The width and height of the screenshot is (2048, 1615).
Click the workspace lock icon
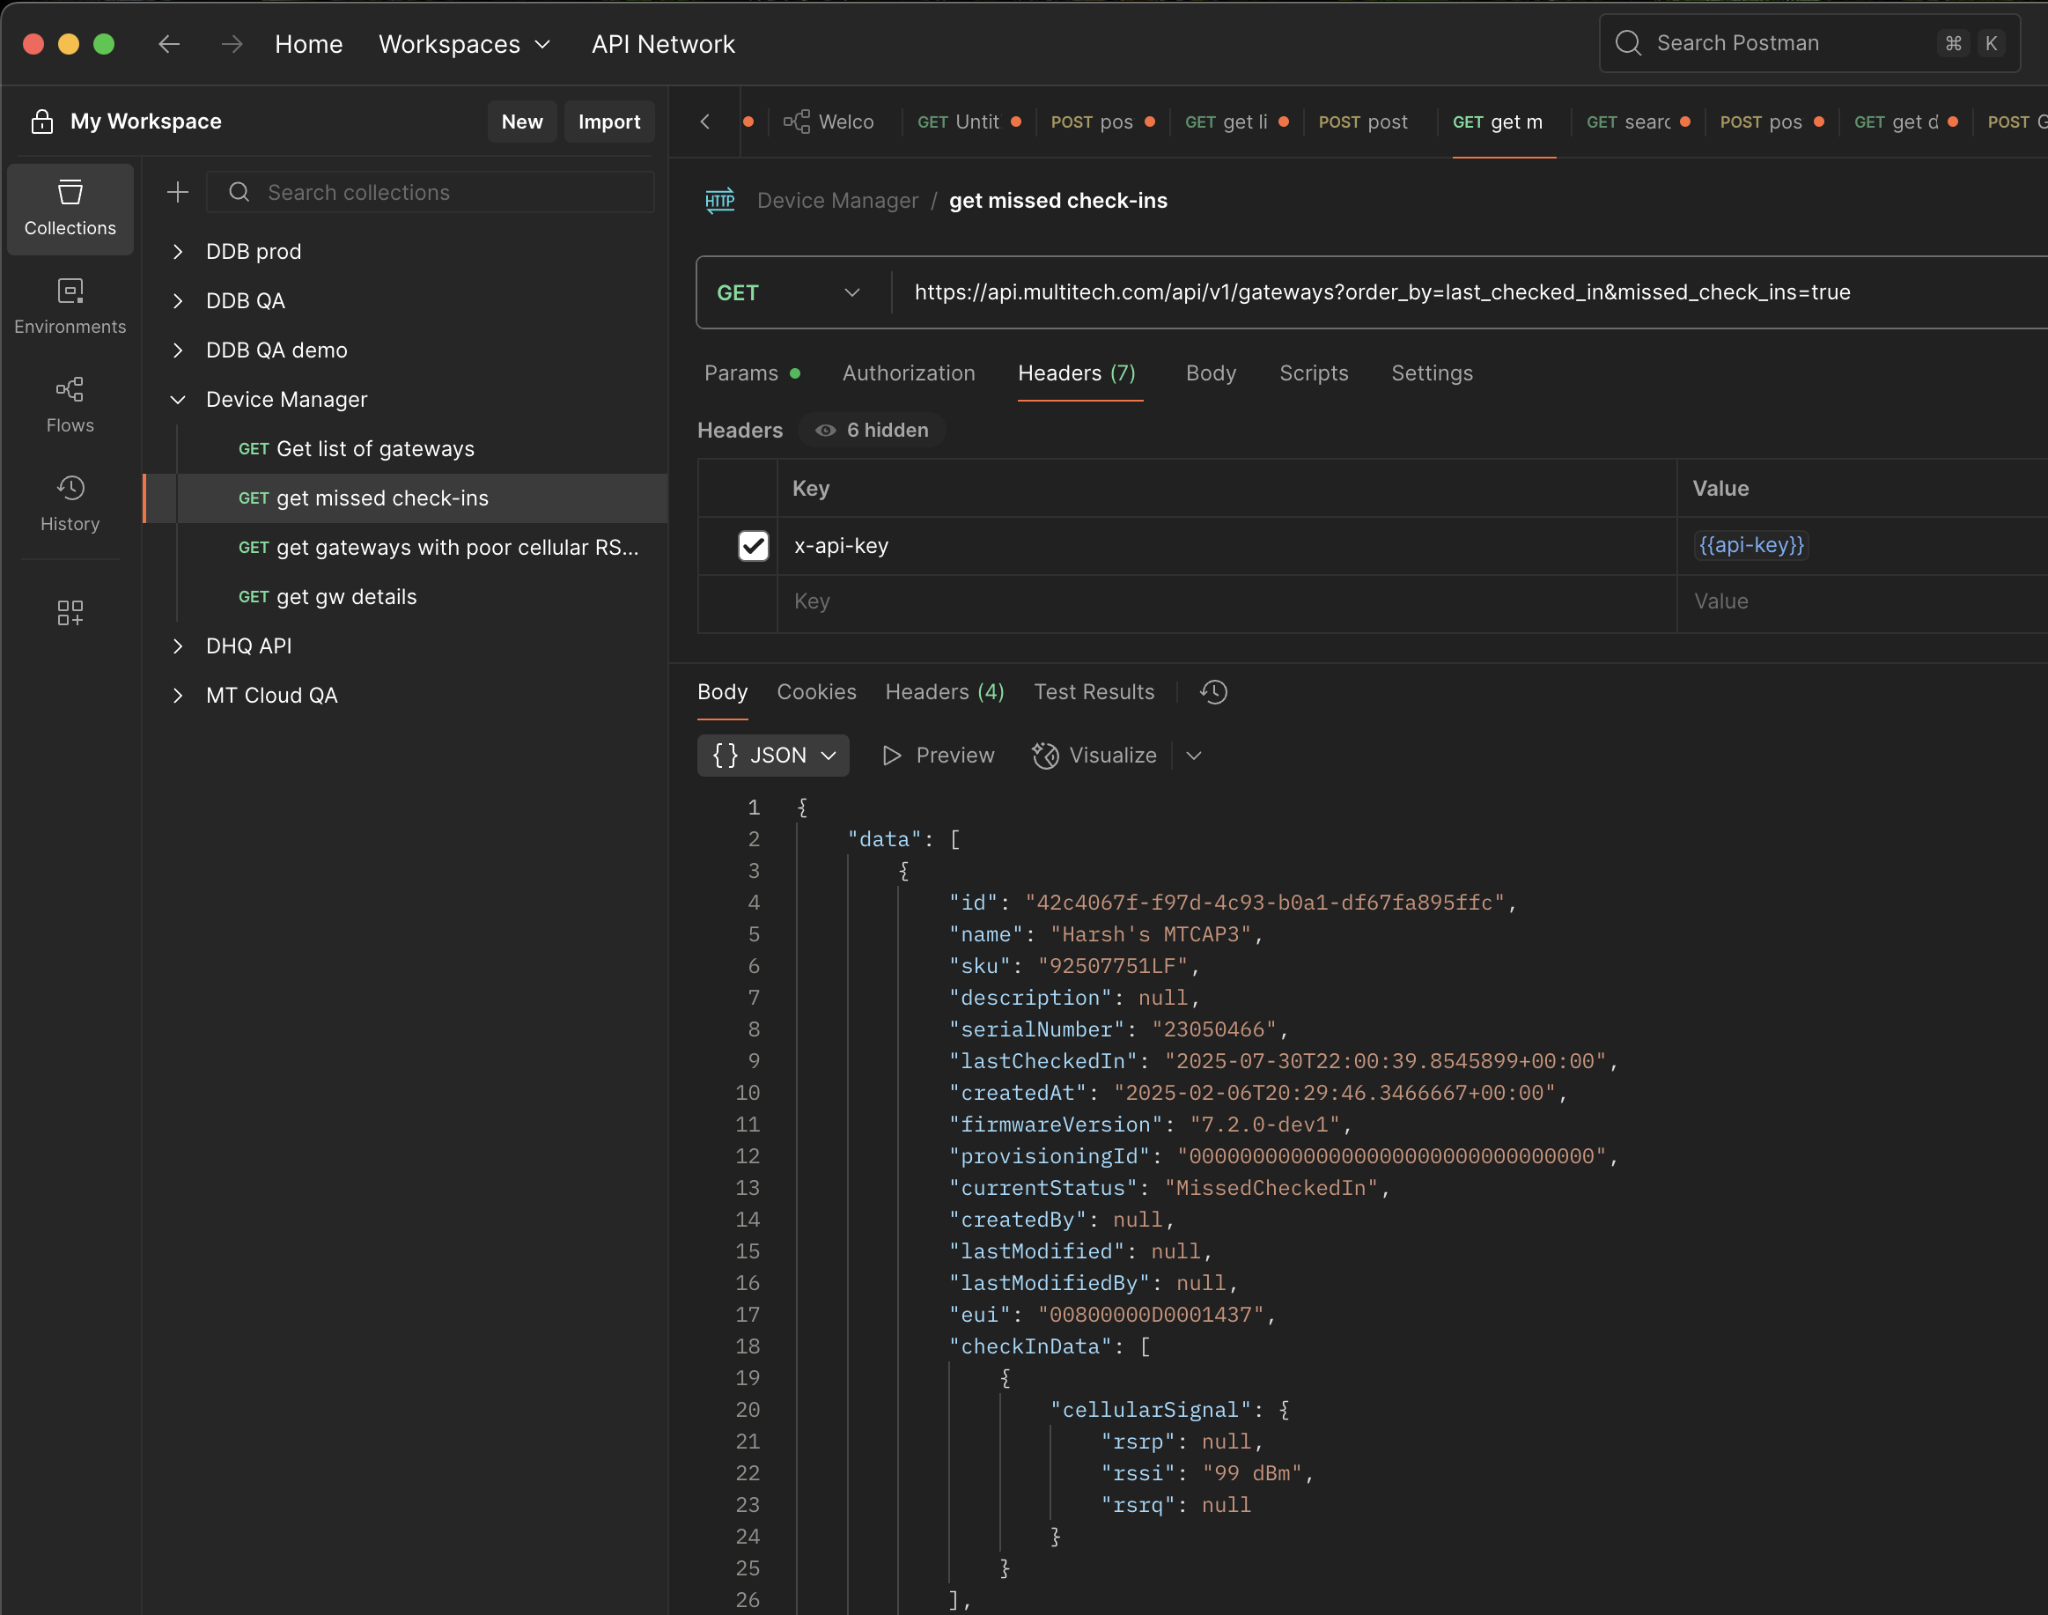(41, 121)
